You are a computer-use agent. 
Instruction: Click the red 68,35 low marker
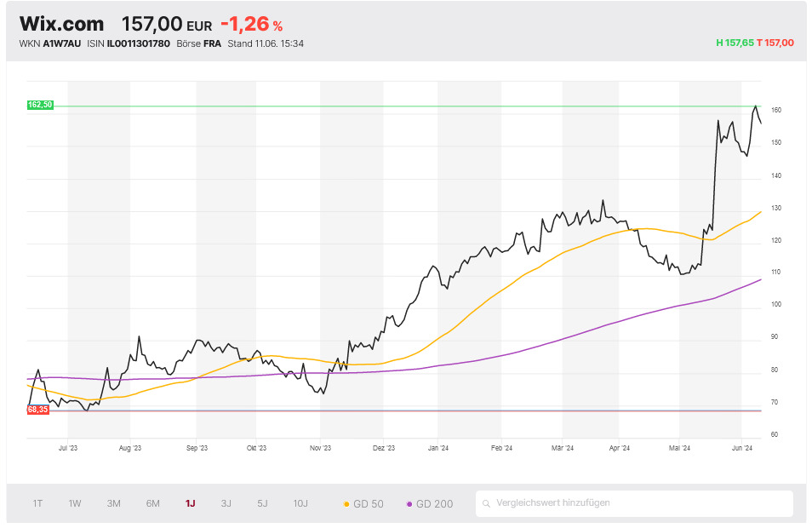tap(37, 410)
